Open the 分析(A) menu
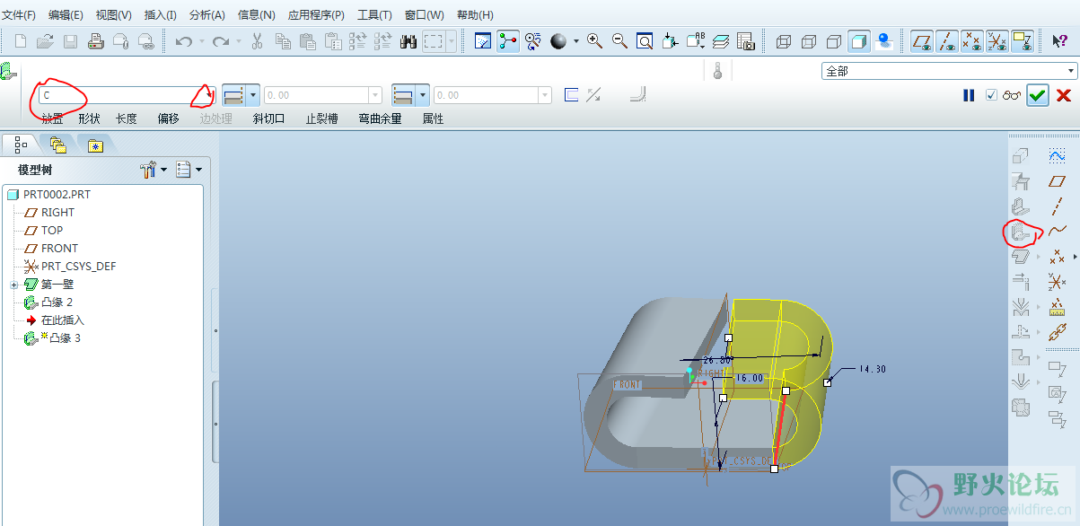Screen dimensions: 1080x526 click(207, 15)
